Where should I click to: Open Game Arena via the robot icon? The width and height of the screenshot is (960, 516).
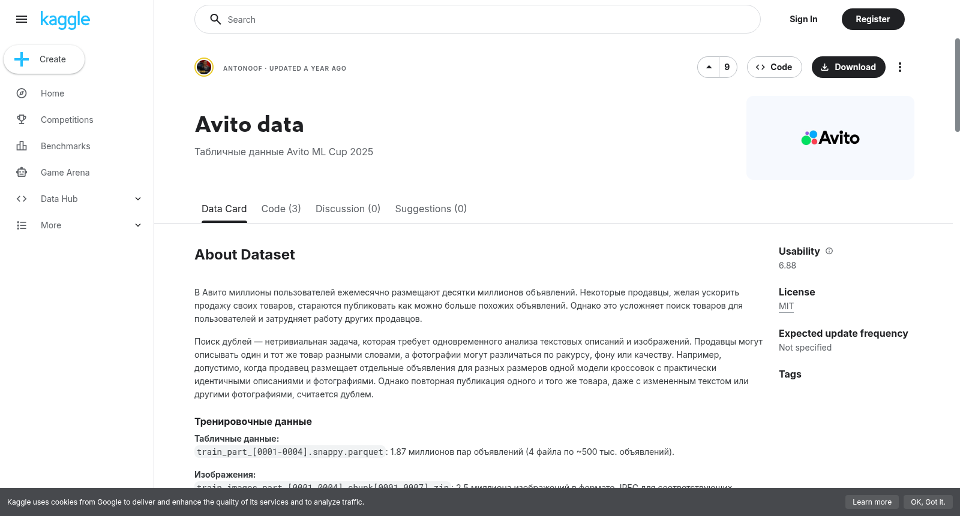[x=22, y=173]
